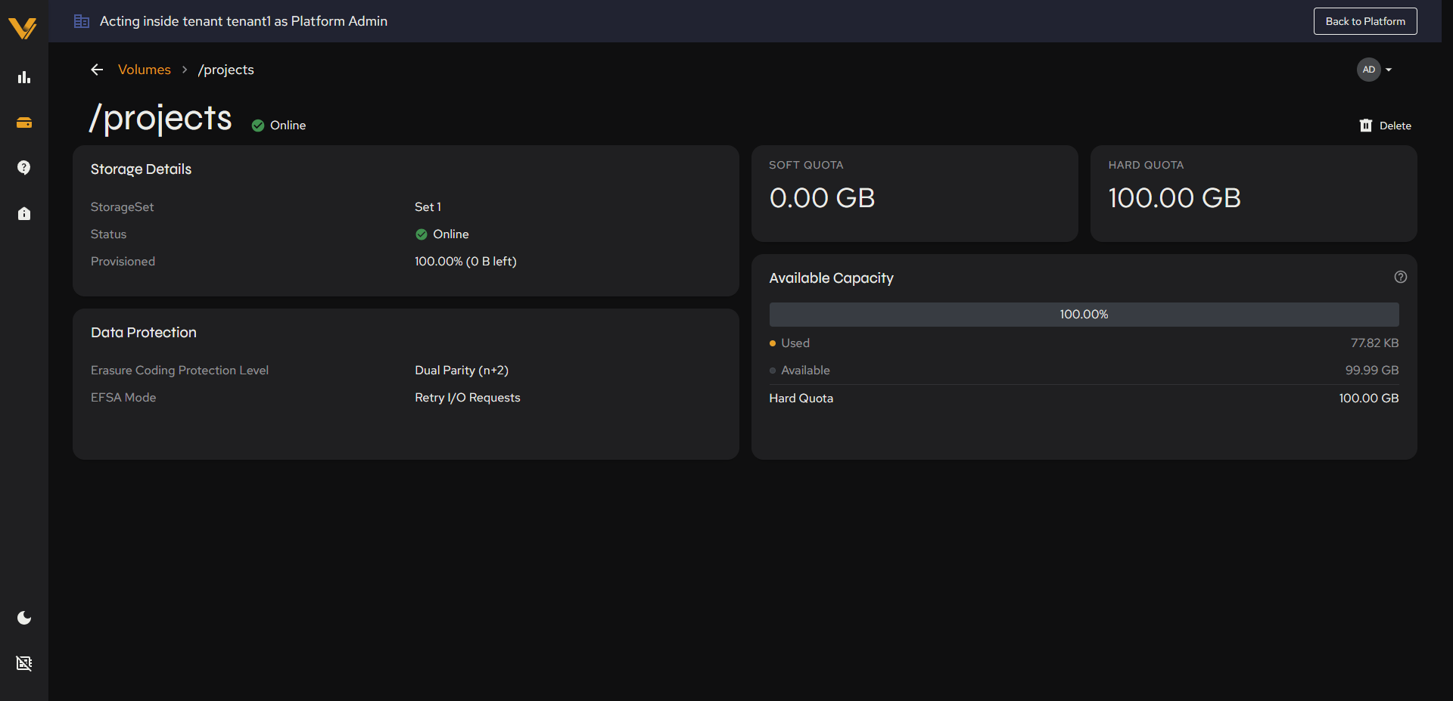The height and width of the screenshot is (701, 1453).
Task: Open the help question sidebar icon
Action: pyautogui.click(x=24, y=167)
